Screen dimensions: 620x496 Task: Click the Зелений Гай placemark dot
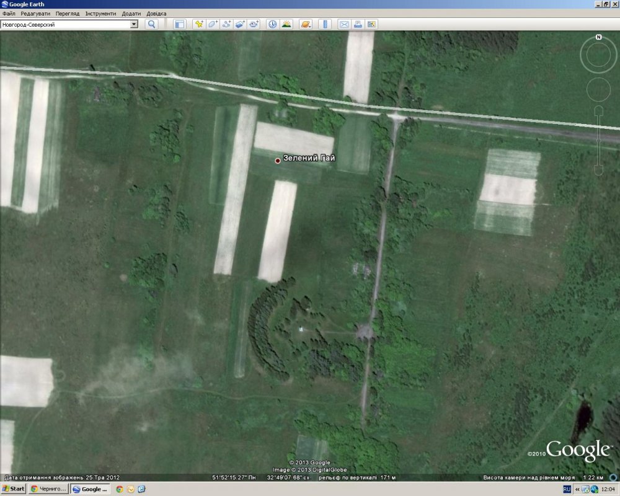[x=278, y=161]
